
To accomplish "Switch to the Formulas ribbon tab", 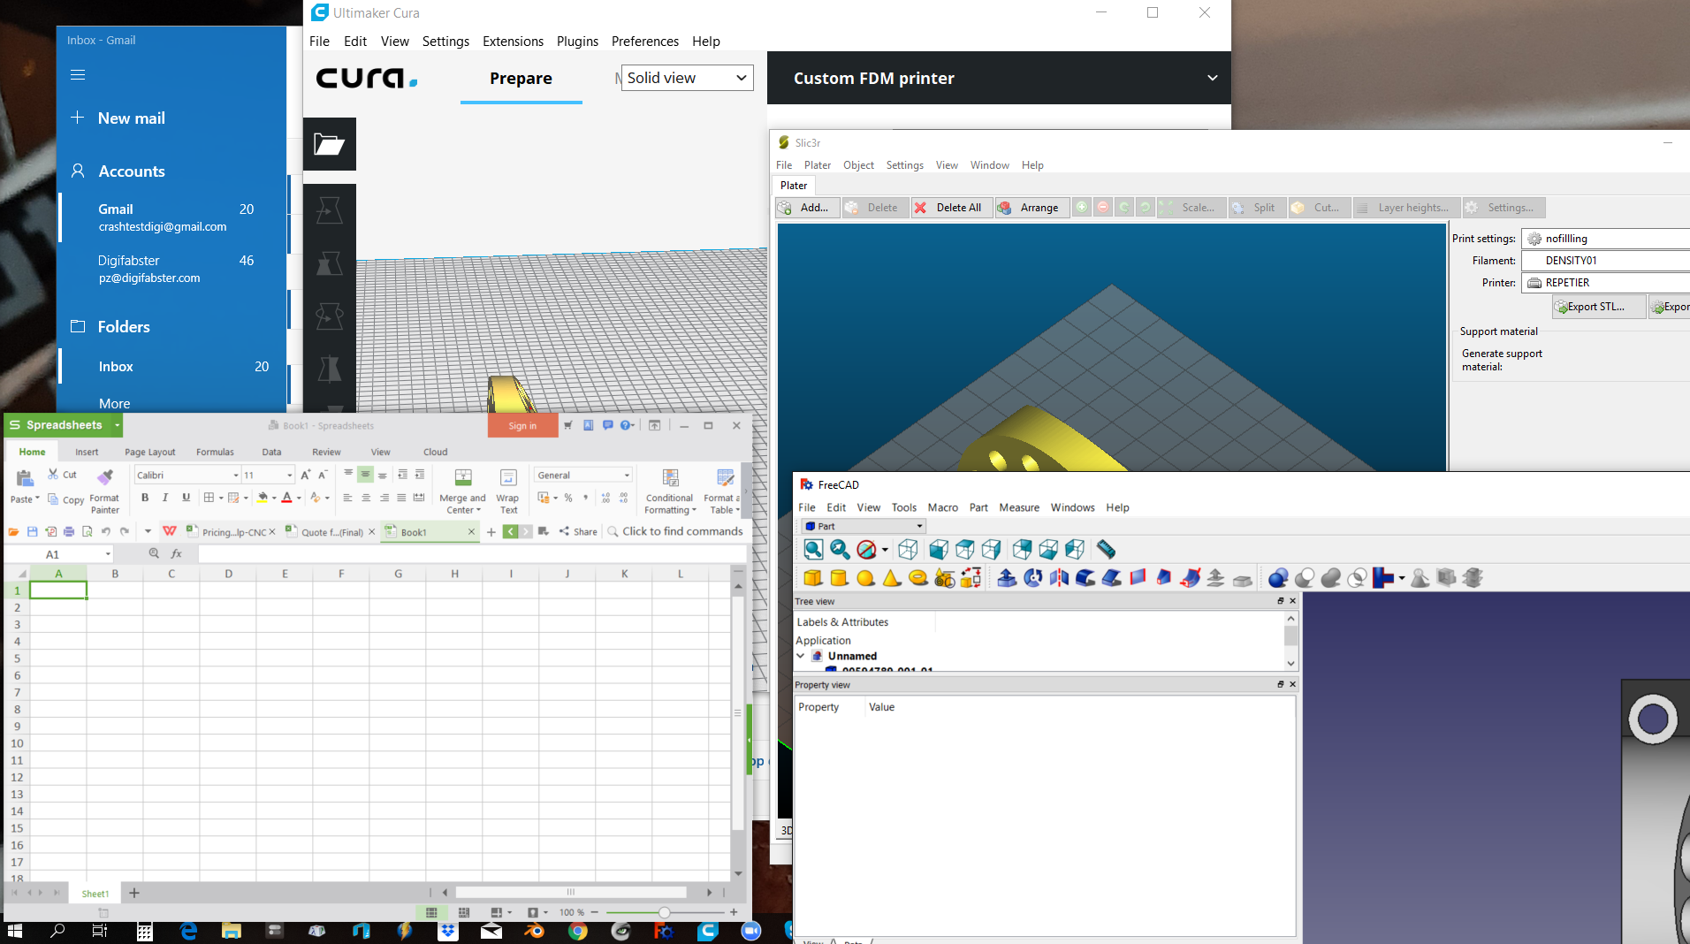I will [x=215, y=452].
